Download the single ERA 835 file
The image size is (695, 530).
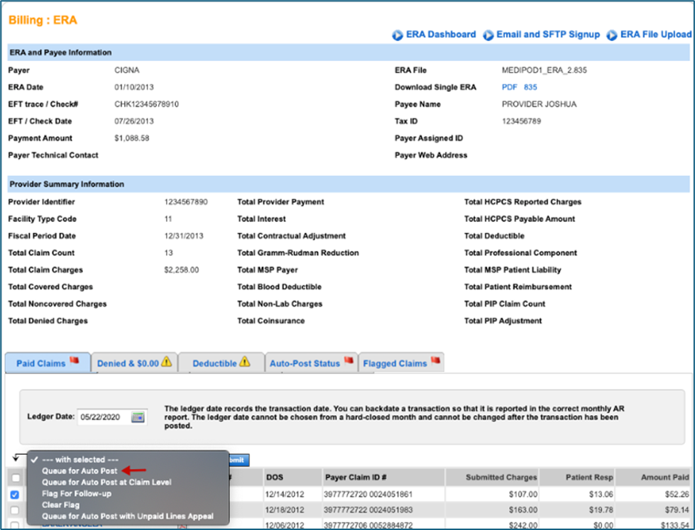coord(530,87)
